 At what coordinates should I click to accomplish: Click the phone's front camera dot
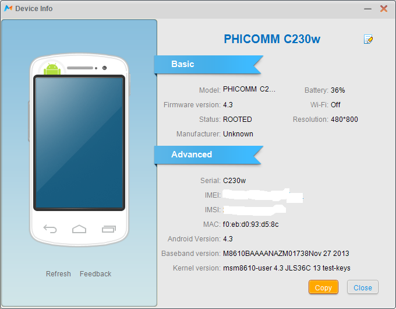coord(104,68)
